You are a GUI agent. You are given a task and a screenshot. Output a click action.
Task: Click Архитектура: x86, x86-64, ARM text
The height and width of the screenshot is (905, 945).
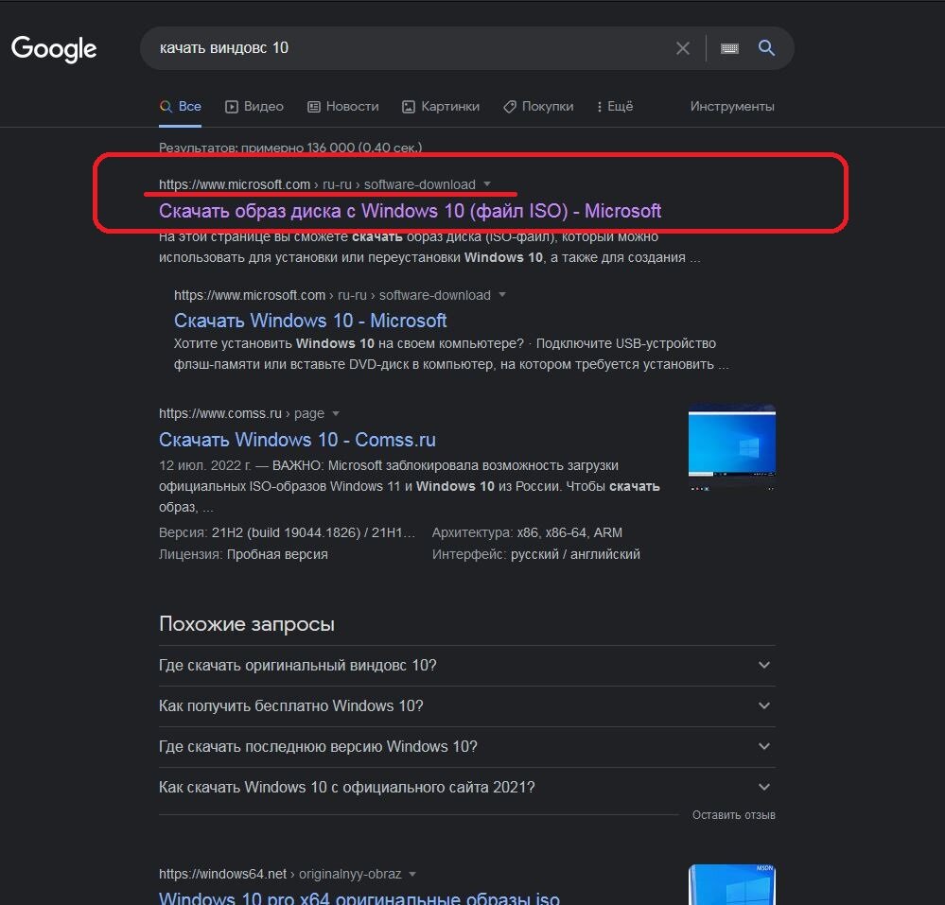[x=527, y=533]
